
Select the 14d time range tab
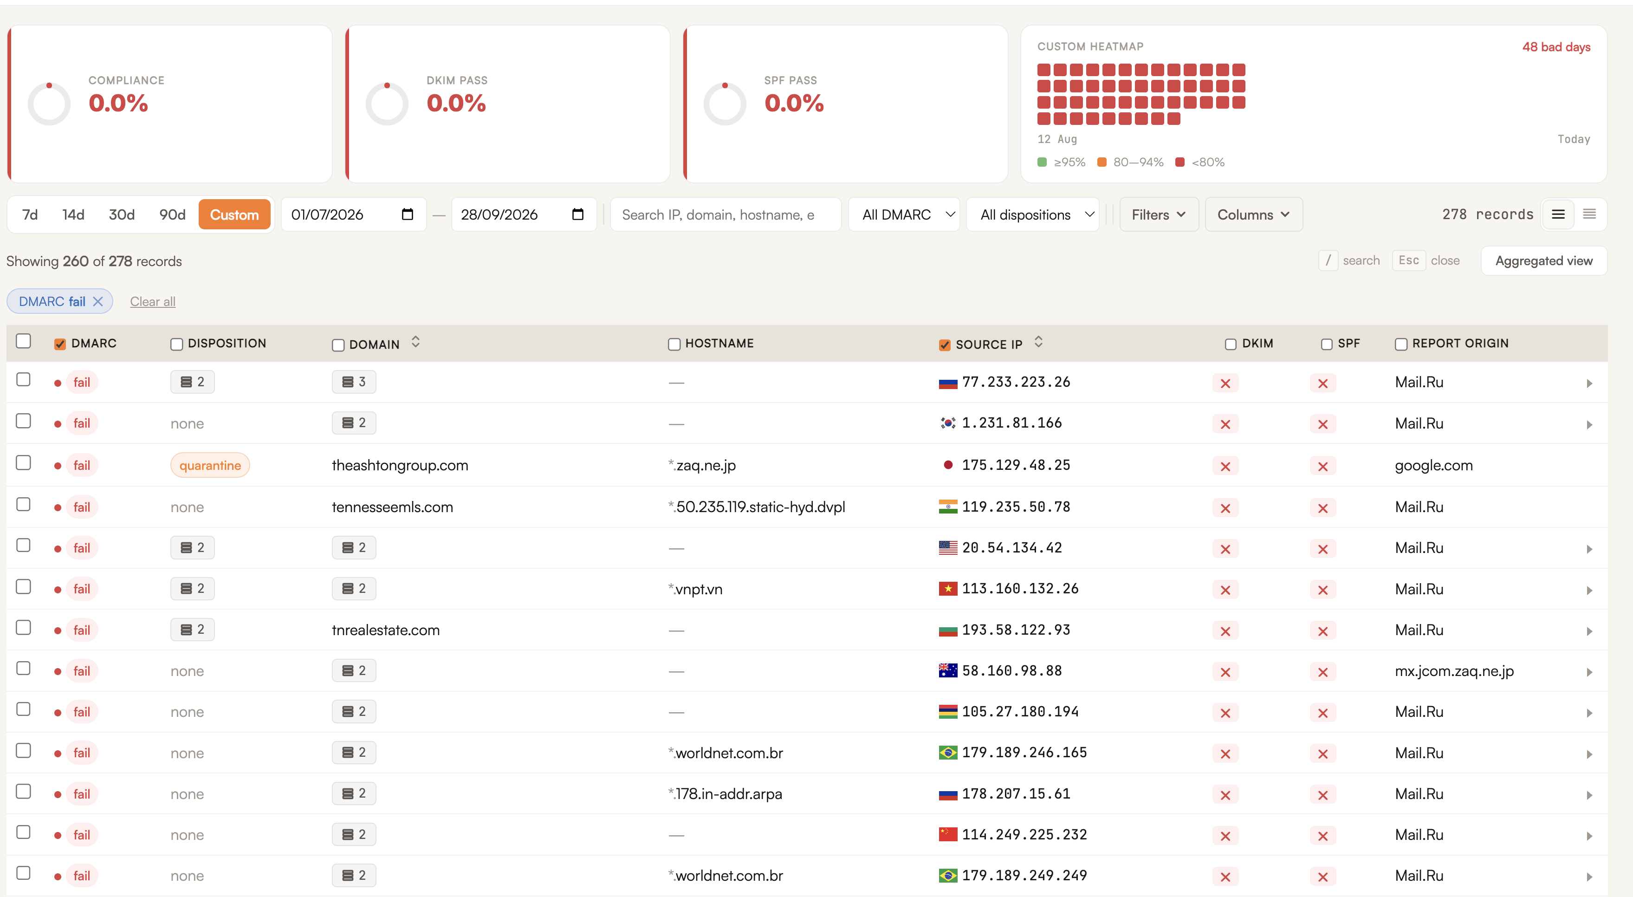pos(73,214)
